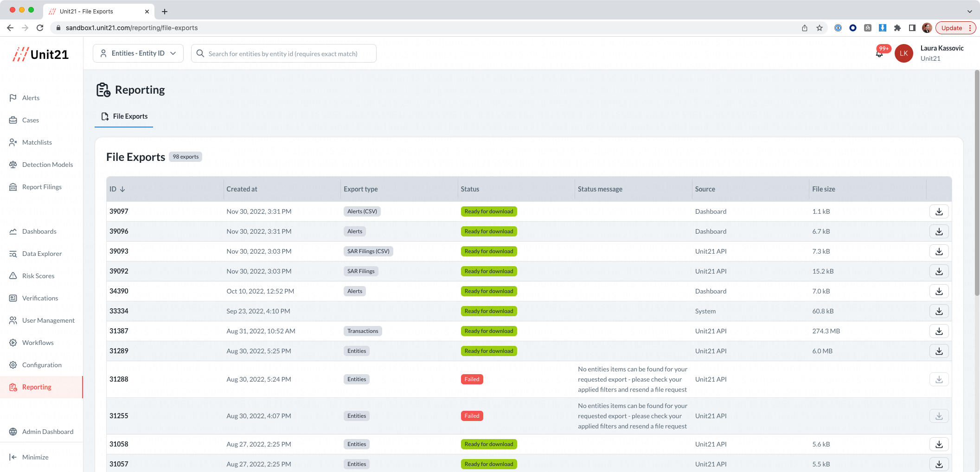Open Matchlists page
The height and width of the screenshot is (472, 980).
(37, 142)
